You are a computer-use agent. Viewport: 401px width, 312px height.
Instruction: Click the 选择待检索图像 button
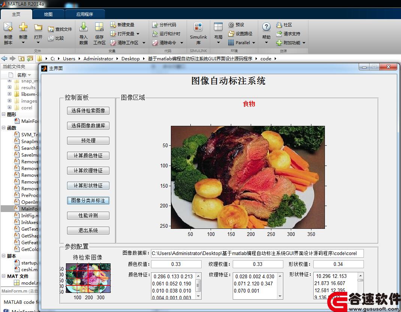pos(88,110)
